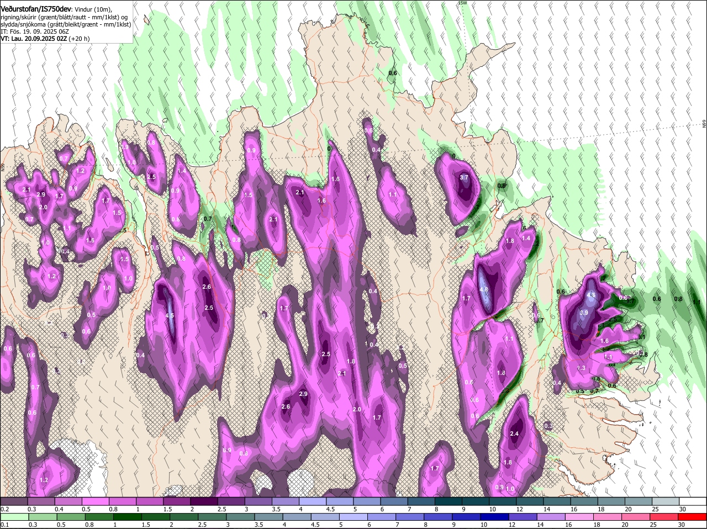The width and height of the screenshot is (707, 529).
Task: Pick lower legend swatch between 0.1 and 0.3
Action: click(x=15, y=517)
